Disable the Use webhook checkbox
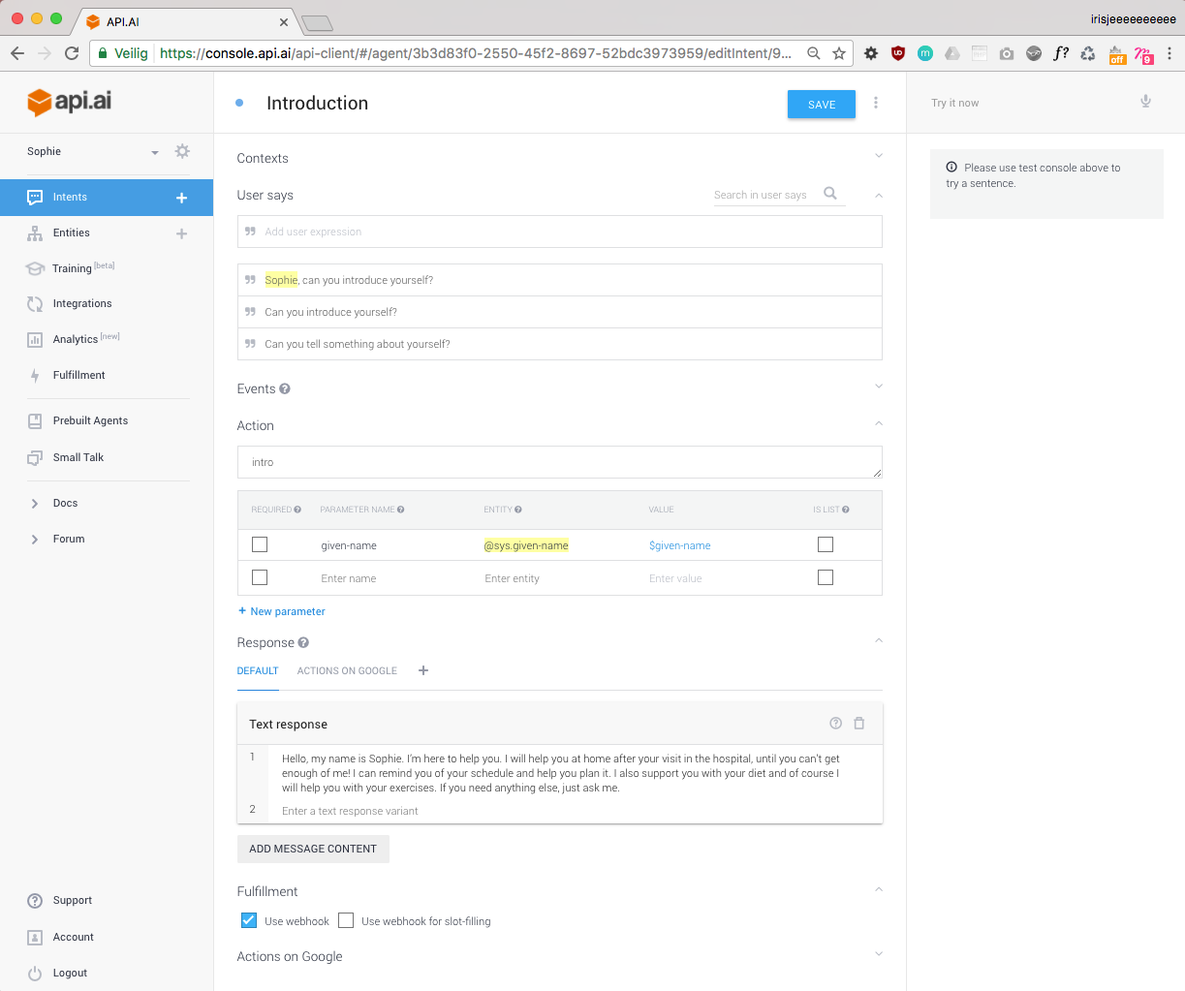This screenshot has width=1185, height=991. 249,920
